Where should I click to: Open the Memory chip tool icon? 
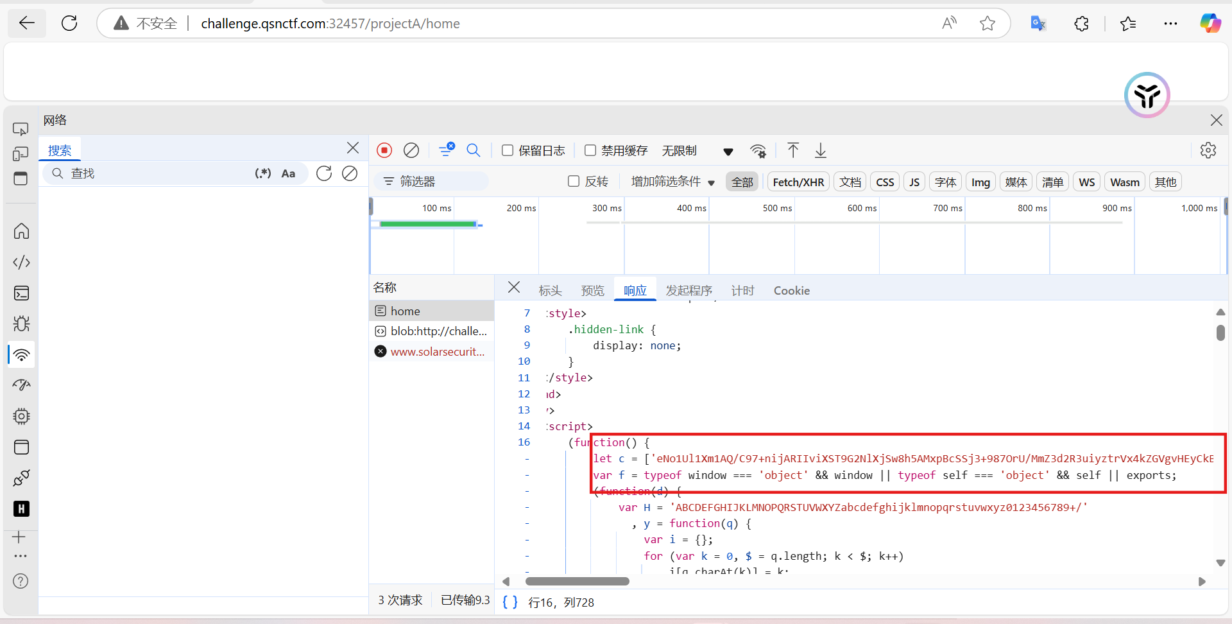tap(21, 417)
